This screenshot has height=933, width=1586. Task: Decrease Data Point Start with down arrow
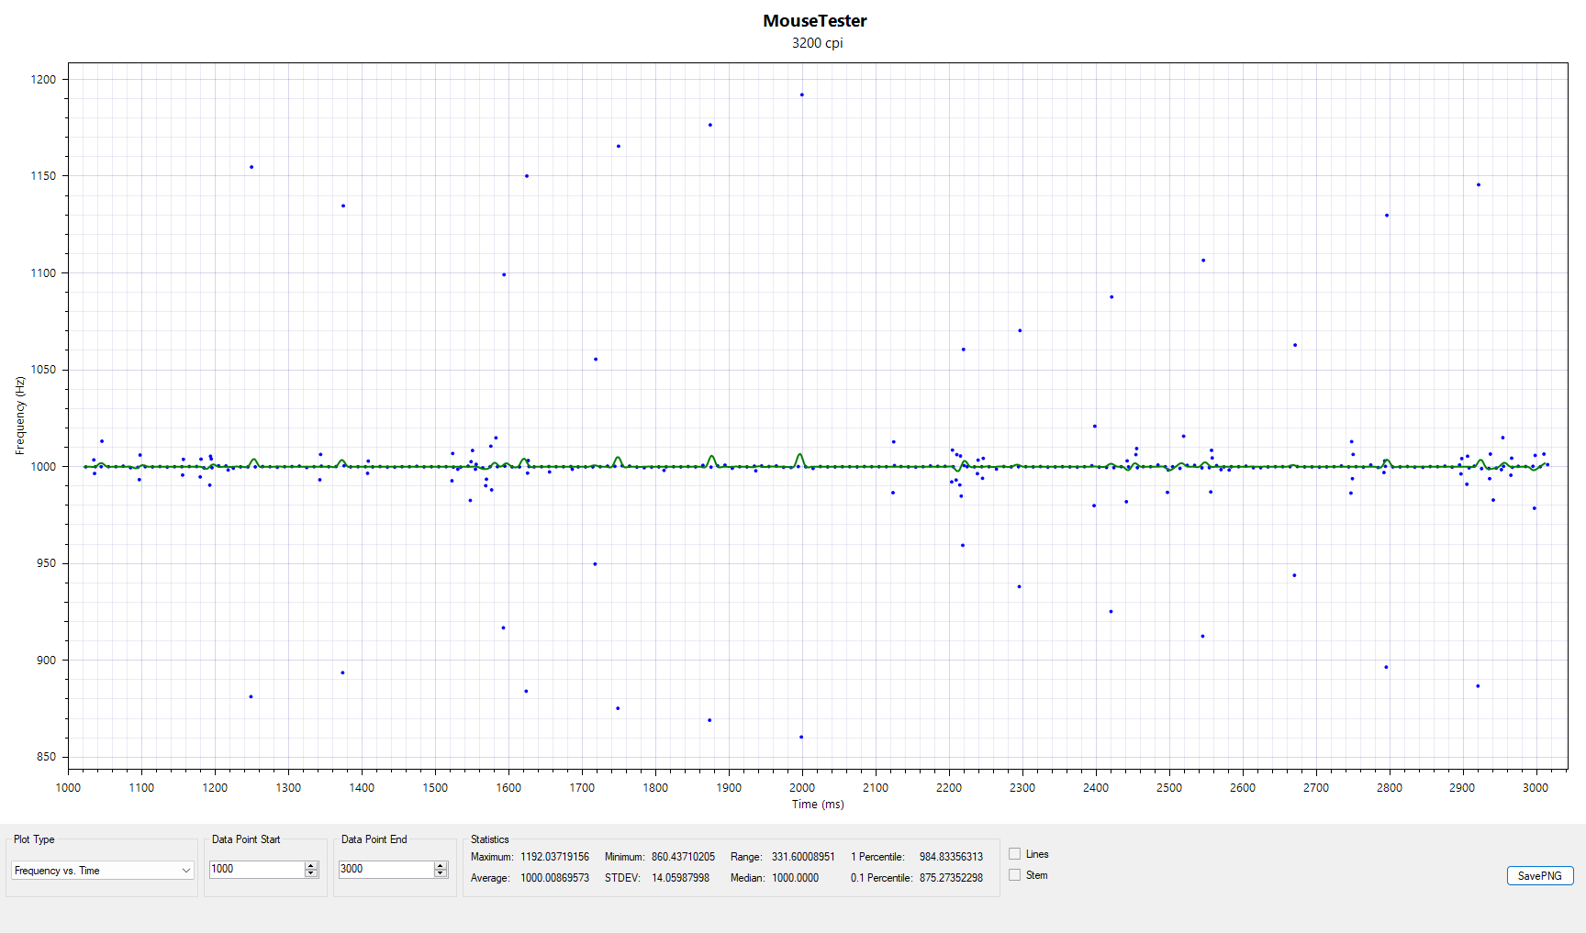coord(311,873)
